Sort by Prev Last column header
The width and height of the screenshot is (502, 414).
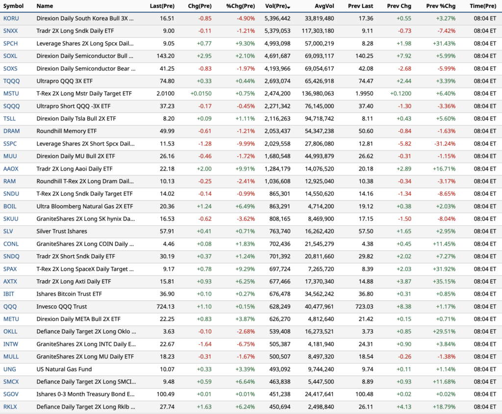pyautogui.click(x=360, y=6)
